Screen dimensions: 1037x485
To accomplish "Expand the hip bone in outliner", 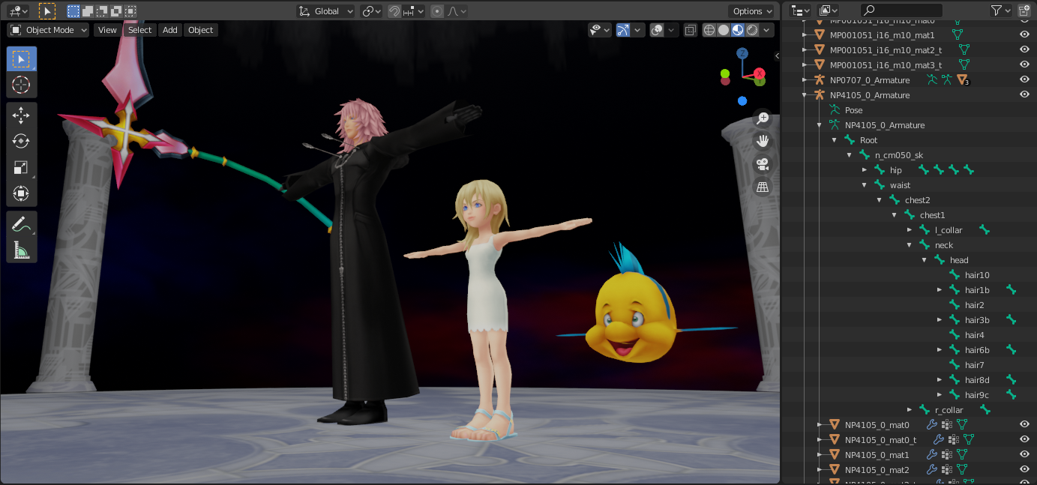I will tap(865, 170).
